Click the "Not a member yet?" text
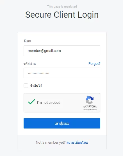 click(51, 143)
